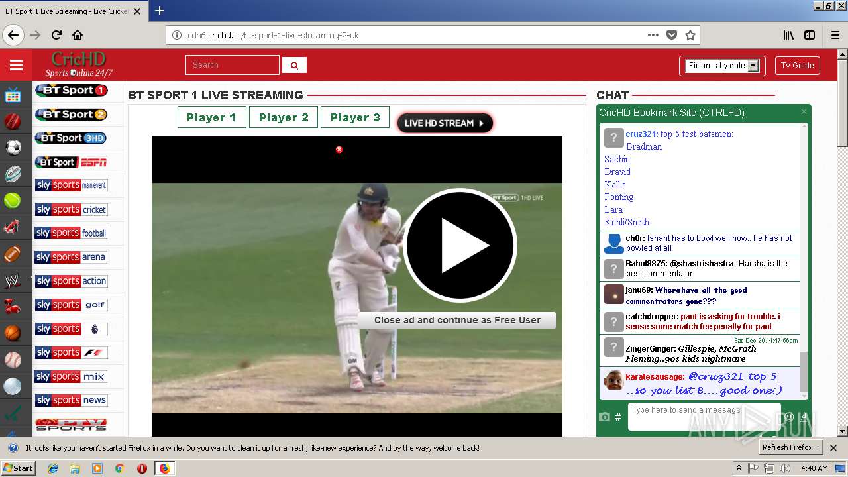The image size is (848, 477).
Task: Select the baseball sport icon
Action: point(13,360)
